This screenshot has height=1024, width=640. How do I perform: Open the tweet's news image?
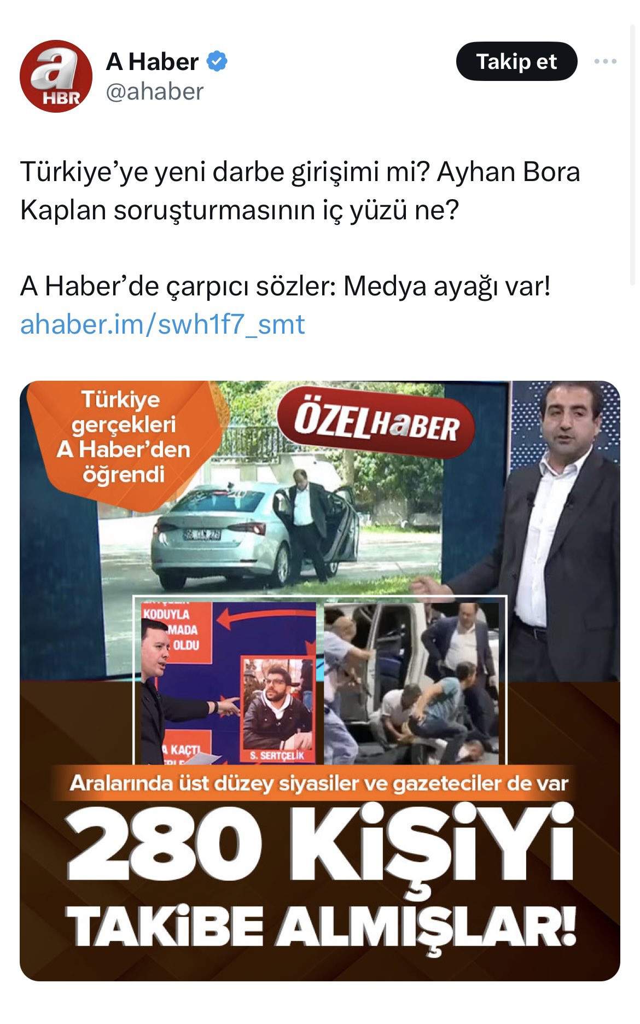click(x=320, y=680)
